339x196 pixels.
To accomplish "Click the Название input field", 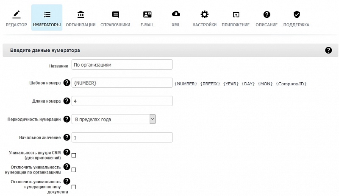I will click(x=122, y=64).
